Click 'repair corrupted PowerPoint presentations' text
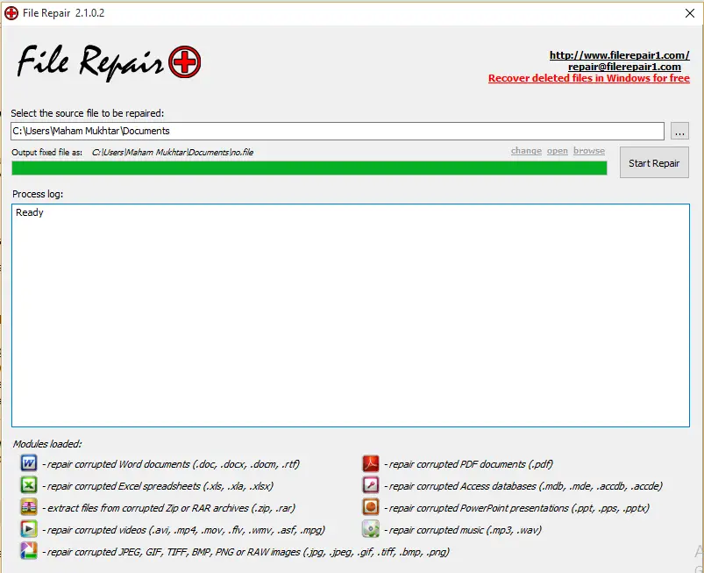Screen dimensions: 704x573 (519, 508)
